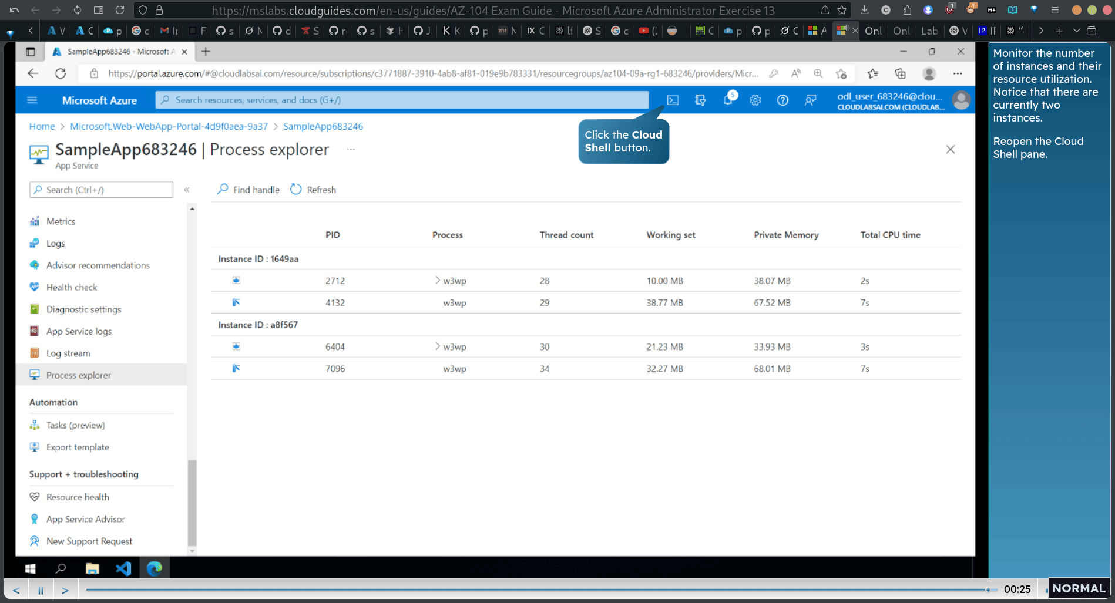Go to previous guide step
Image resolution: width=1115 pixels, height=603 pixels.
click(x=16, y=590)
